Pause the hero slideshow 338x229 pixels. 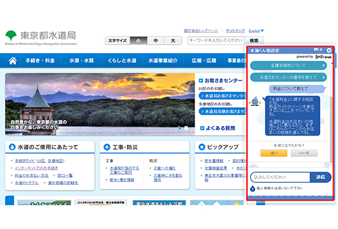[186, 128]
